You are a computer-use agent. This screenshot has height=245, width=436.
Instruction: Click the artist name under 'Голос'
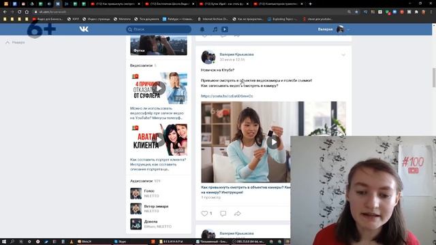151,196
